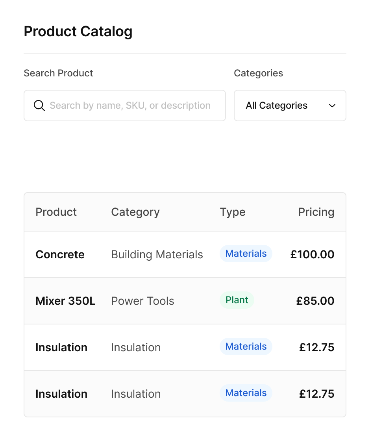Image resolution: width=370 pixels, height=441 pixels.
Task: Click inside the product search field
Action: coord(130,106)
